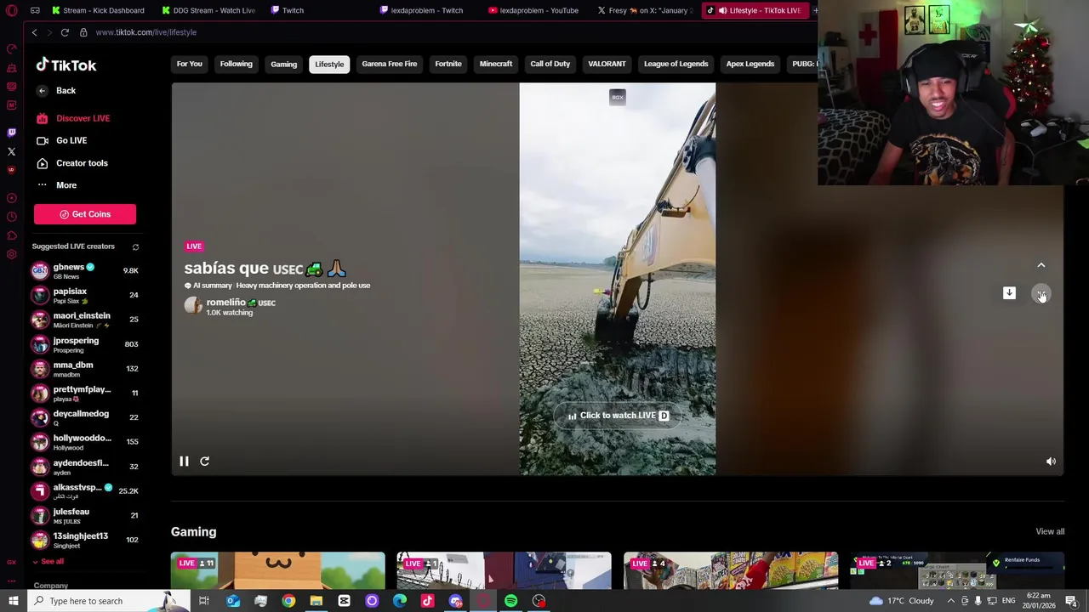Open Google Chrome from the taskbar
Screen dimensions: 1089x612
coord(288,601)
